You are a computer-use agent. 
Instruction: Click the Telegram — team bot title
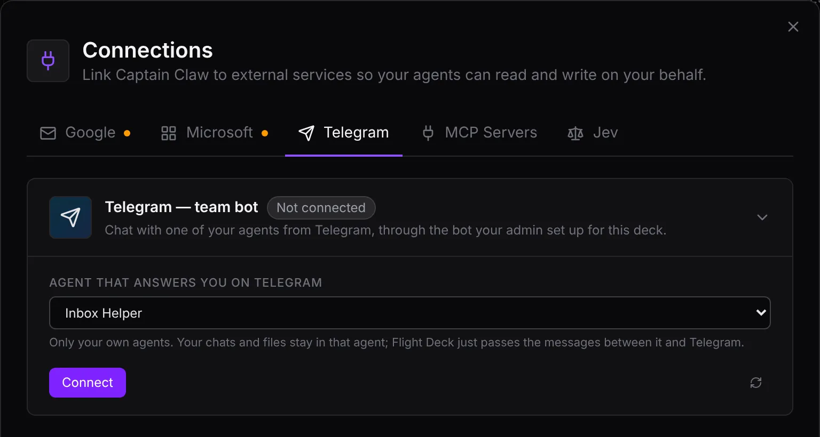(182, 207)
